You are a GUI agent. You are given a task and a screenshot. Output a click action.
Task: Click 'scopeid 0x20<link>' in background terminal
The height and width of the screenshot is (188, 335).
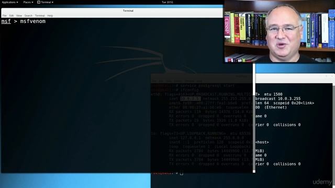click(294, 103)
